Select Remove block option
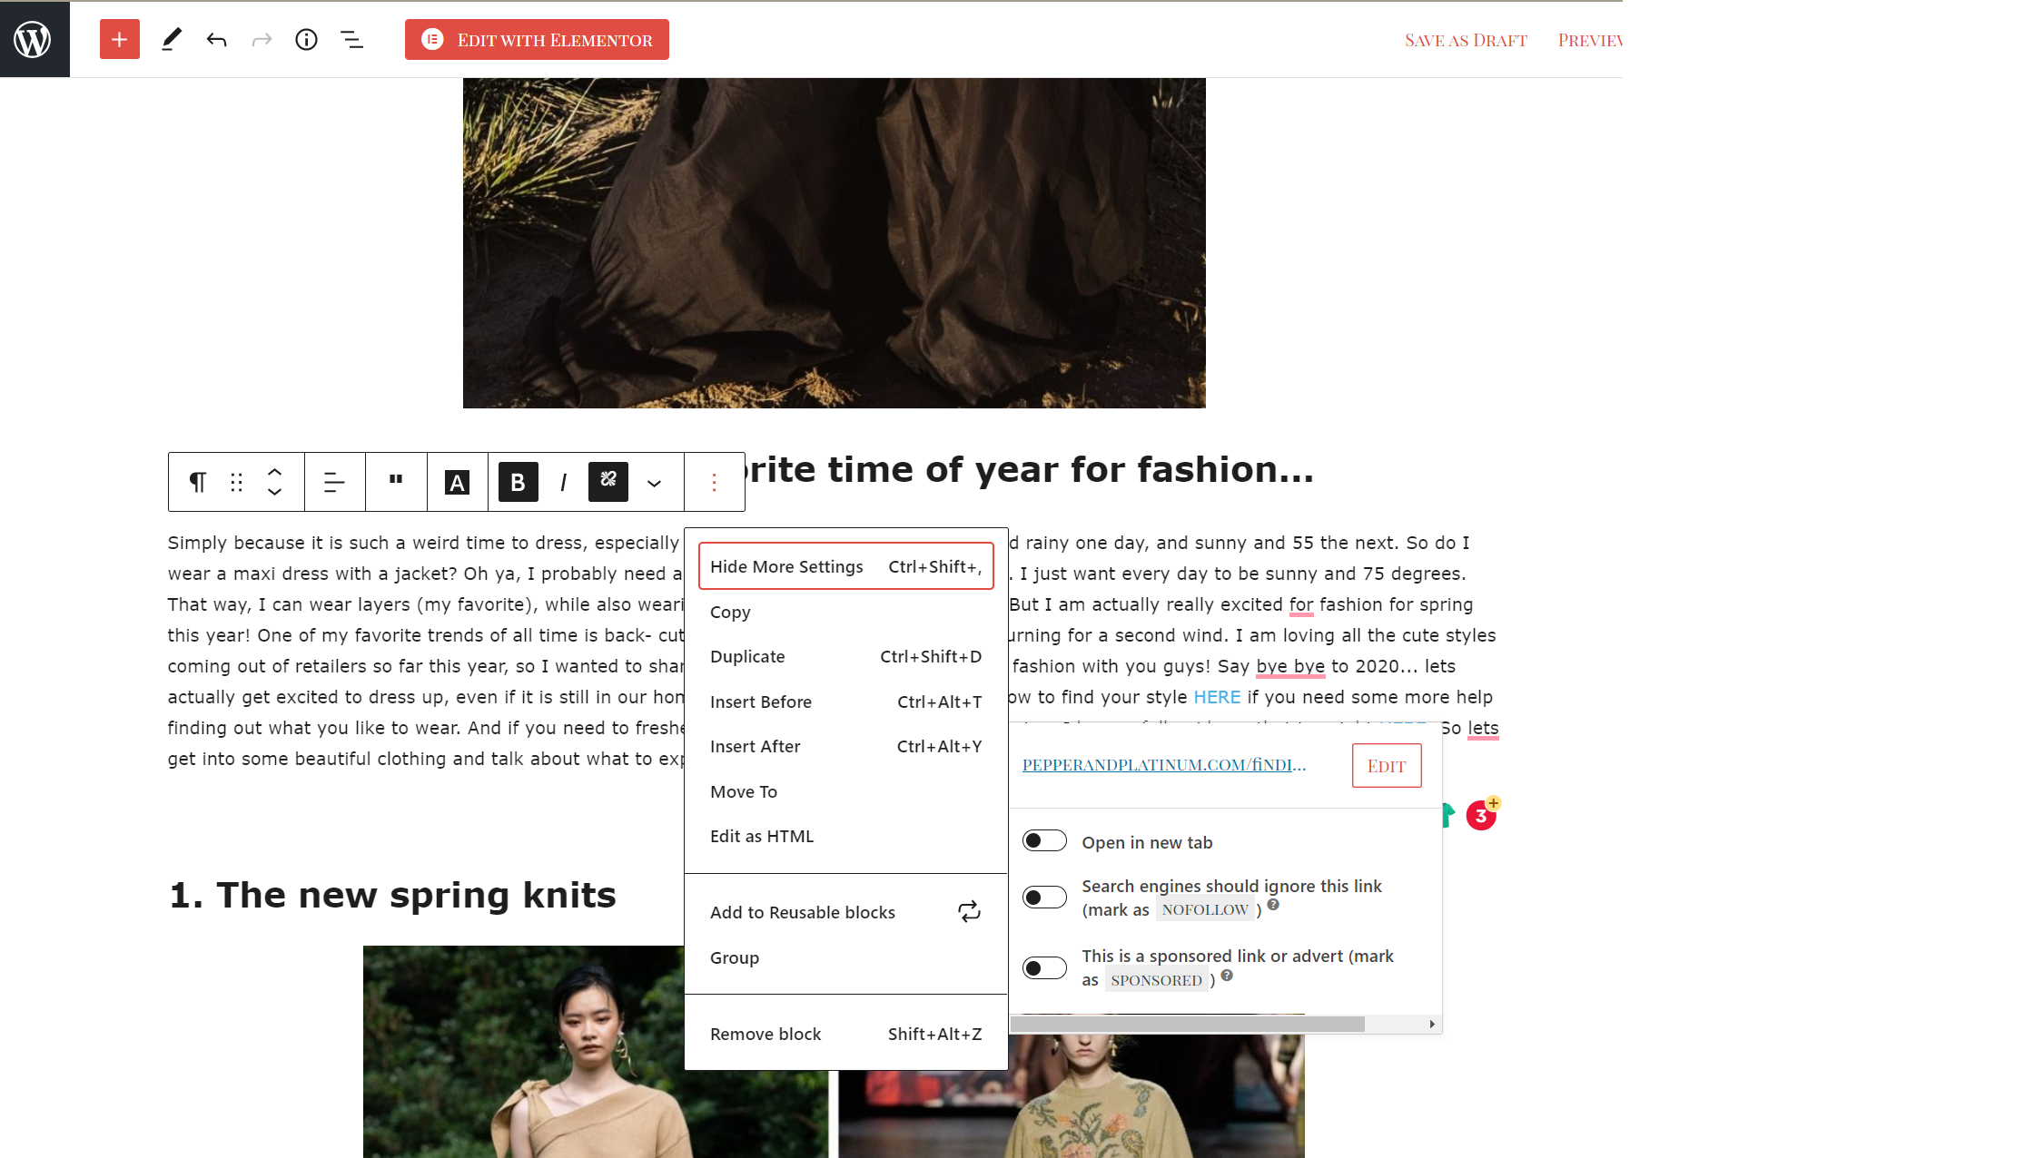This screenshot has height=1158, width=2025. coord(846,1034)
